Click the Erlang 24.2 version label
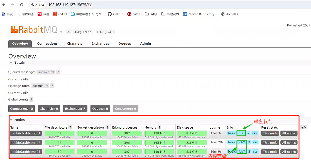 coord(105,32)
